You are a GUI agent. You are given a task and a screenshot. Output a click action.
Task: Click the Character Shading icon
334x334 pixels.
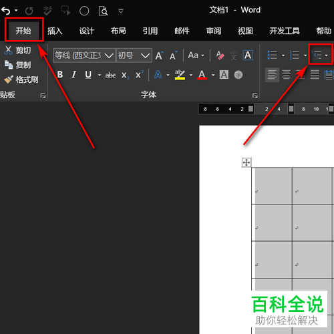coord(224,75)
